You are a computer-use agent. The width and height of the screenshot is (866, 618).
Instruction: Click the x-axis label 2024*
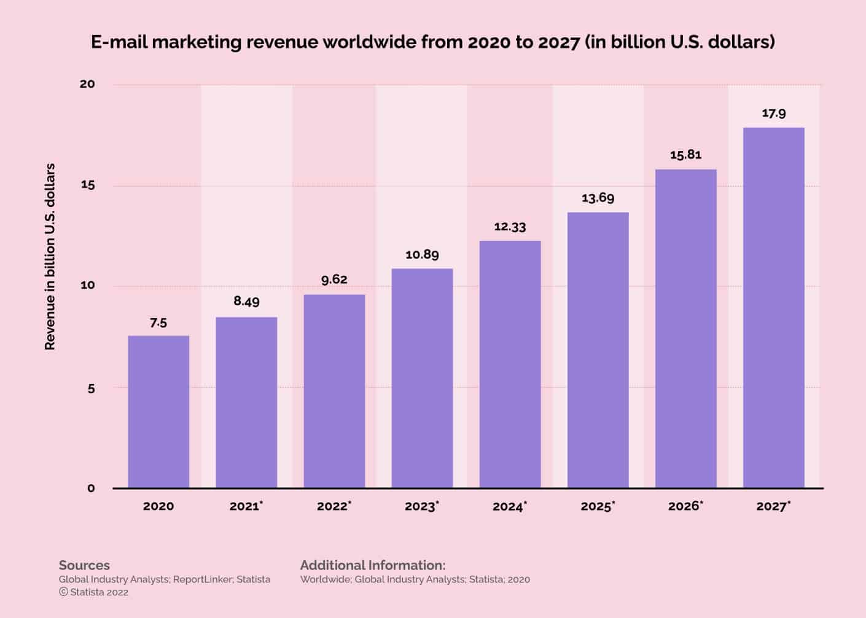point(510,506)
